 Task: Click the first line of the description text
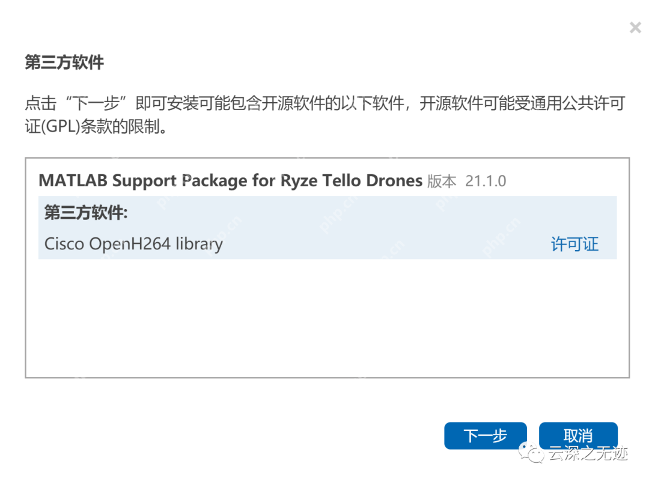click(x=324, y=103)
